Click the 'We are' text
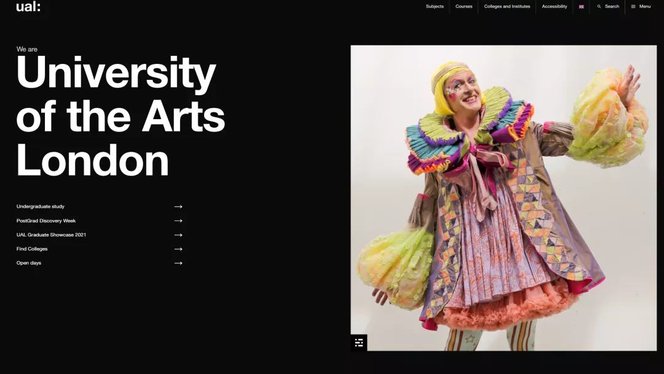 click(x=26, y=49)
